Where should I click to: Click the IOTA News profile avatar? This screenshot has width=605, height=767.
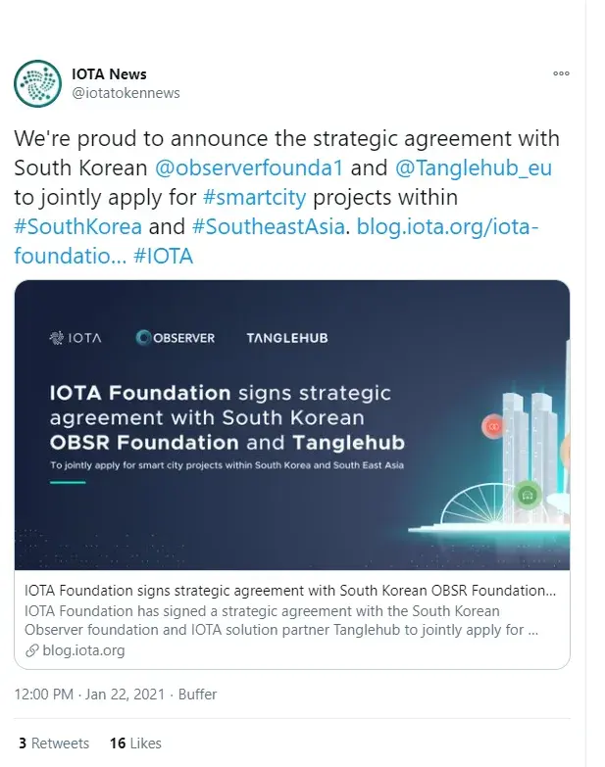click(x=38, y=83)
